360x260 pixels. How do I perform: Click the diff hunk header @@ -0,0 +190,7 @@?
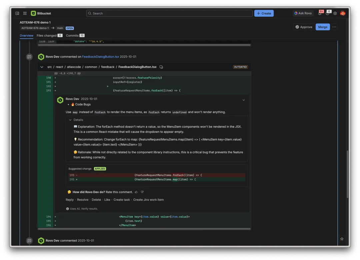tap(67, 73)
